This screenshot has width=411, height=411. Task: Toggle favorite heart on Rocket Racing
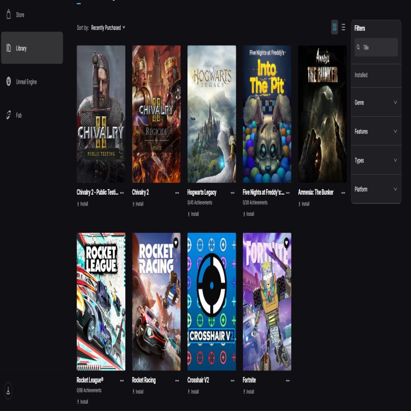click(175, 241)
